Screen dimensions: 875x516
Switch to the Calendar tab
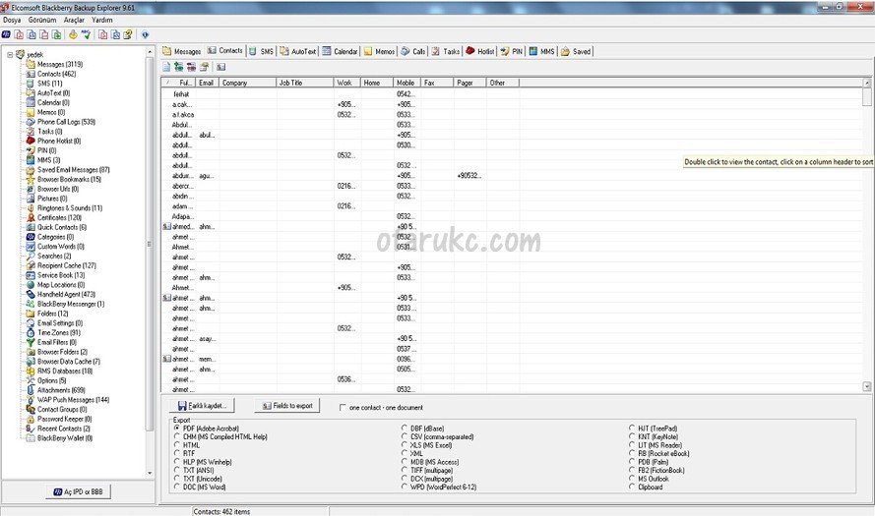(340, 51)
